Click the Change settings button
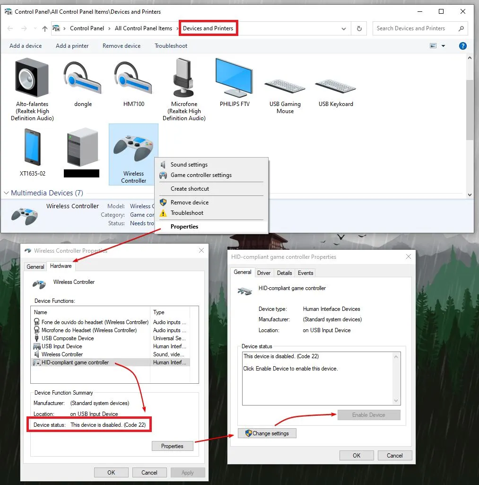This screenshot has height=485, width=479. tap(267, 433)
